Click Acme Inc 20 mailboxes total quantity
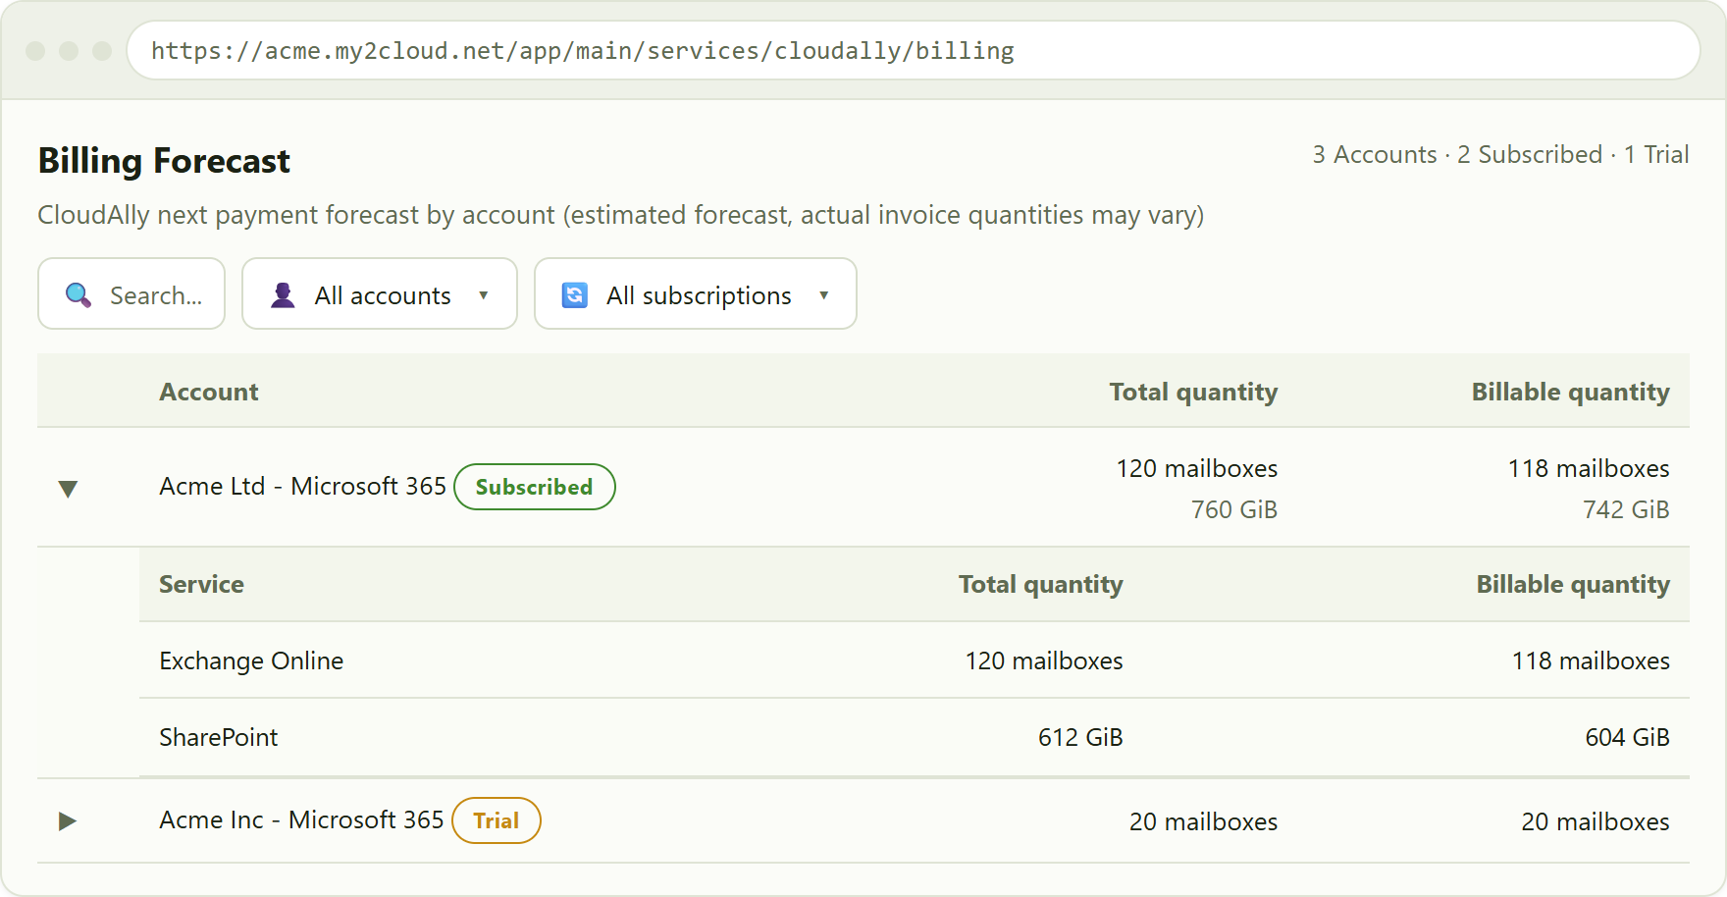This screenshot has height=897, width=1727. [1204, 822]
